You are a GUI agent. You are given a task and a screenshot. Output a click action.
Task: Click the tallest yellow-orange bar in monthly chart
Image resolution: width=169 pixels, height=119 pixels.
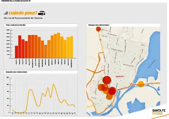[x=59, y=45]
